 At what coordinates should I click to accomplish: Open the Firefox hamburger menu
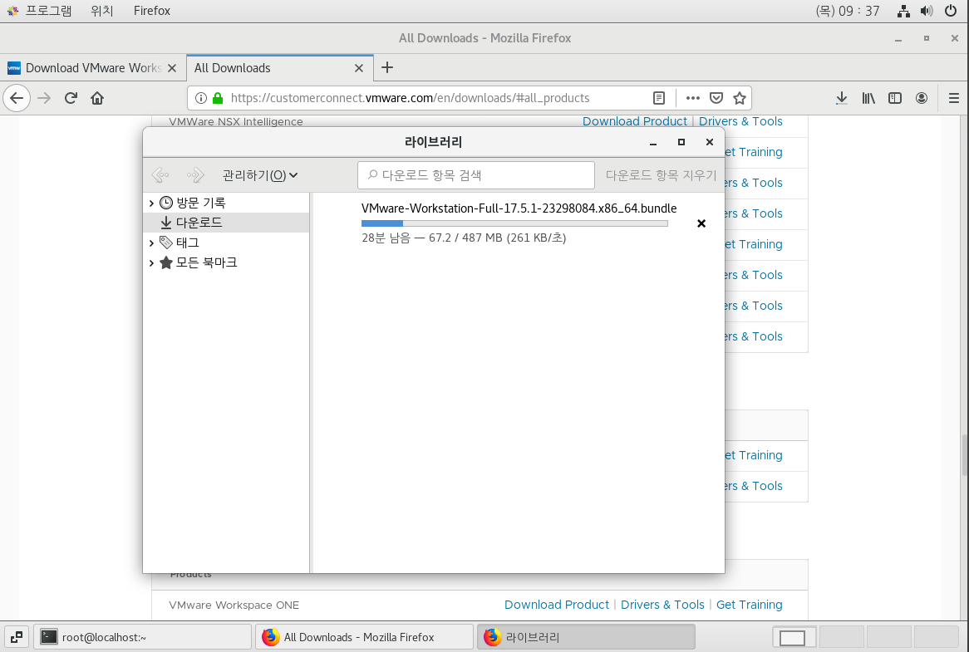pyautogui.click(x=953, y=98)
